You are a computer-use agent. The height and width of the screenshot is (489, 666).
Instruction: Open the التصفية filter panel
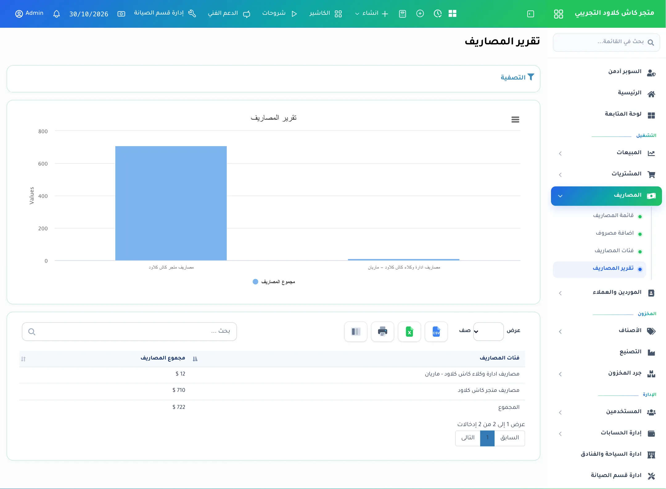pyautogui.click(x=517, y=77)
